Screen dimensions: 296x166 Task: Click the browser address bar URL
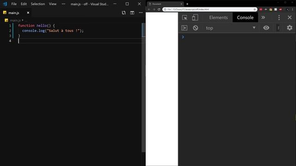click(191, 9)
